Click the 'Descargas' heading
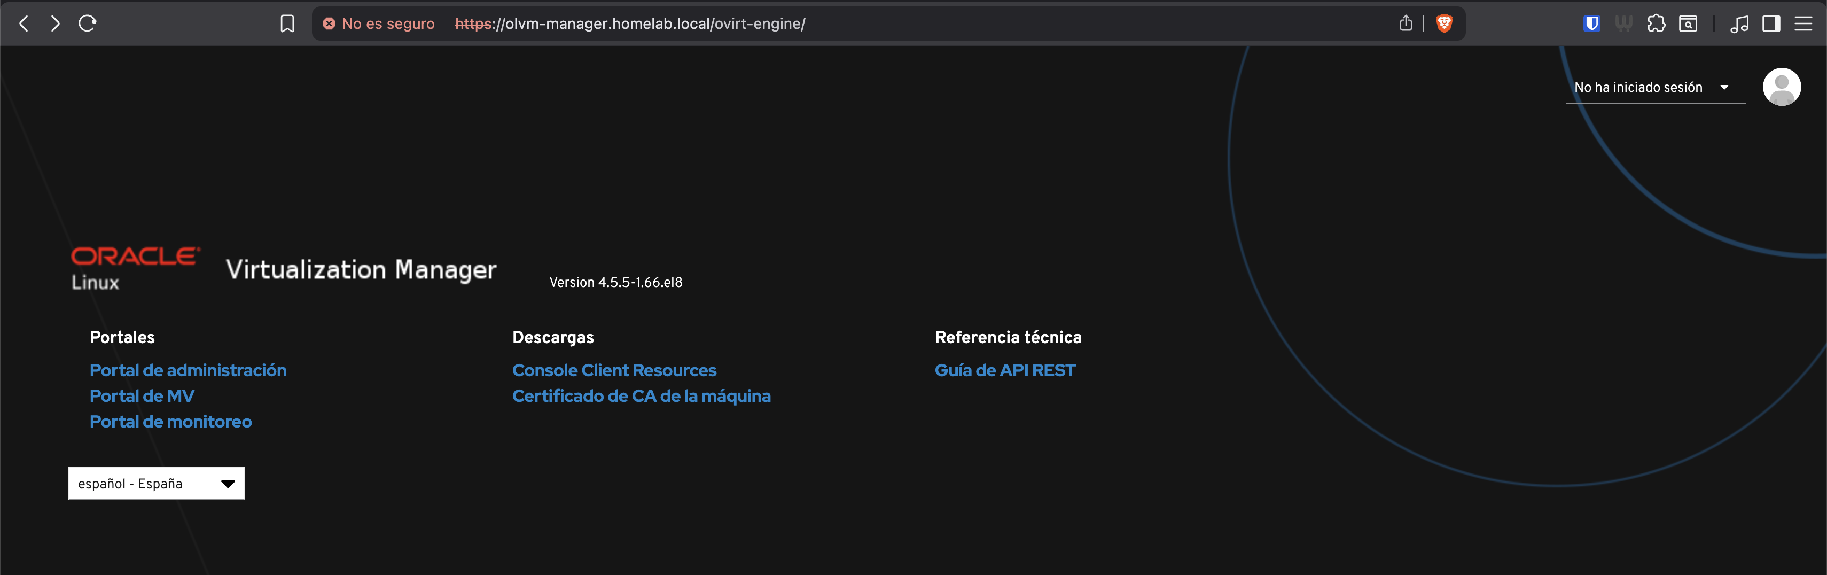The width and height of the screenshot is (1827, 575). (x=553, y=337)
